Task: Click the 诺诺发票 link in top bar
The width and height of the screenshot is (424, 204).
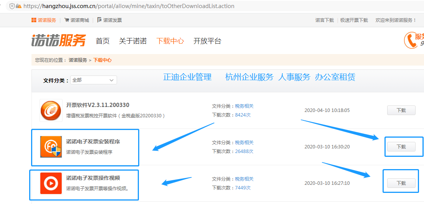Action: [x=112, y=20]
